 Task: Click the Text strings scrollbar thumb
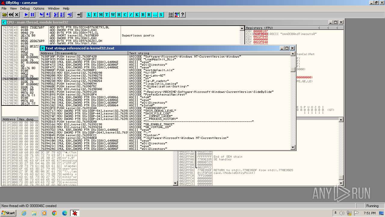(293, 70)
